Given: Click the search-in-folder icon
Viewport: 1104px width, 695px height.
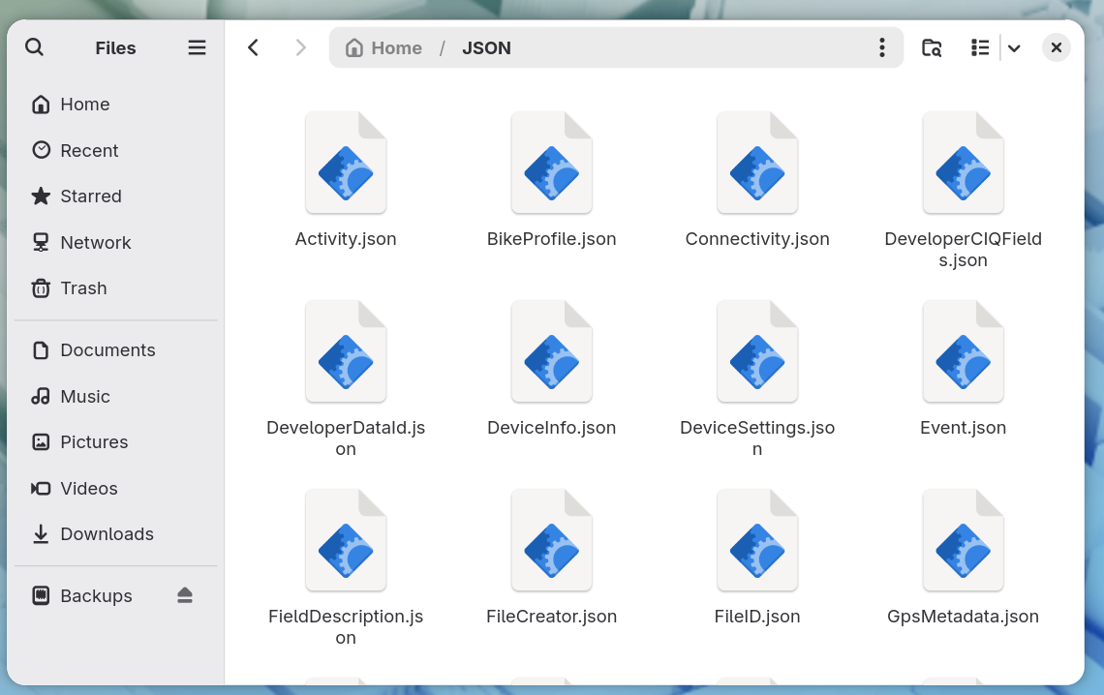Looking at the screenshot, I should pos(932,47).
